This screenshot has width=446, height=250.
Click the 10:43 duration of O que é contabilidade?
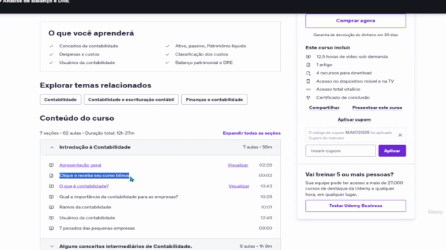pyautogui.click(x=266, y=186)
